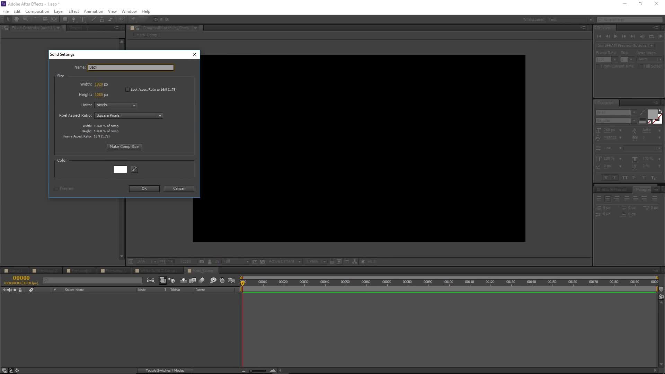Click the Make Comp Size button

coord(124,147)
